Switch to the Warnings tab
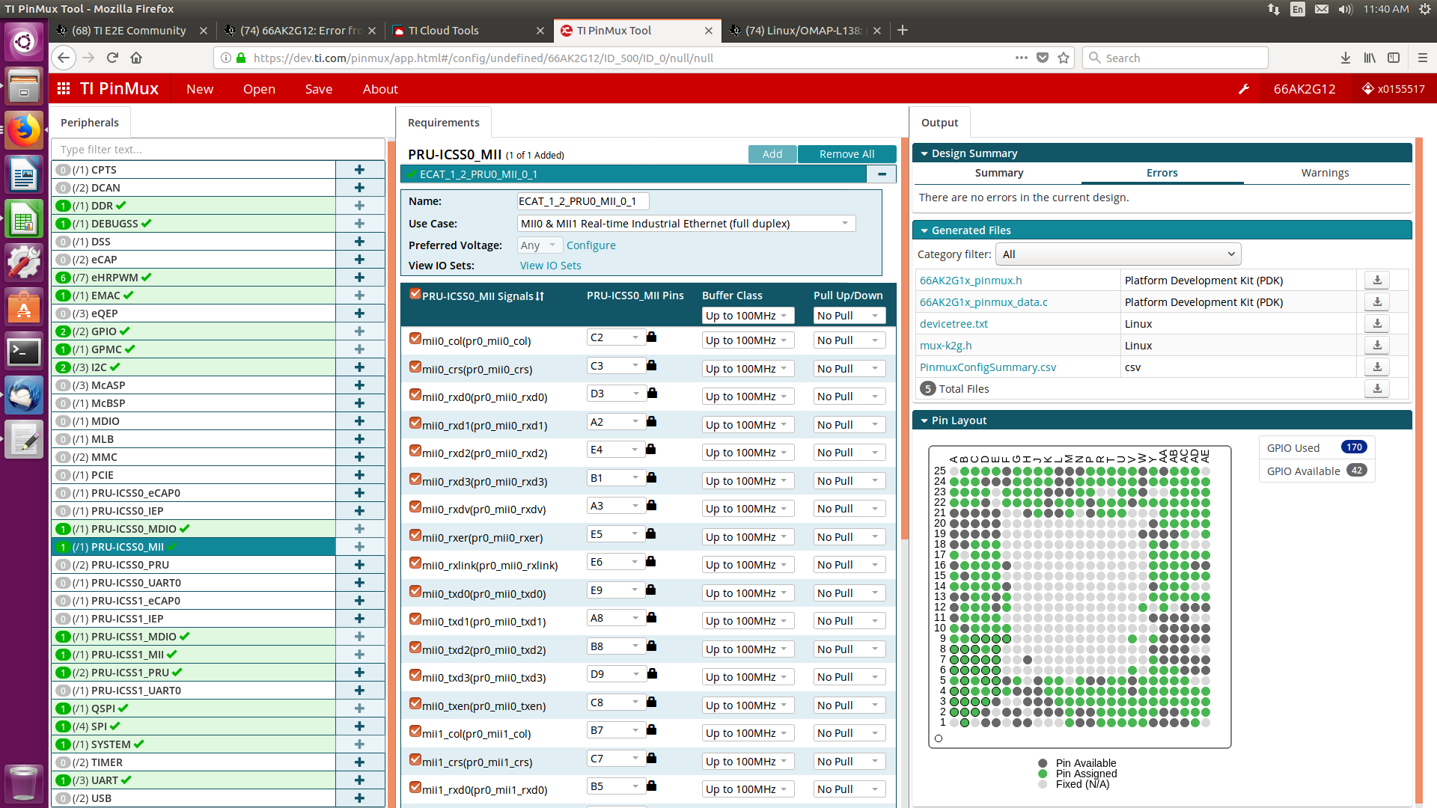 pos(1324,173)
